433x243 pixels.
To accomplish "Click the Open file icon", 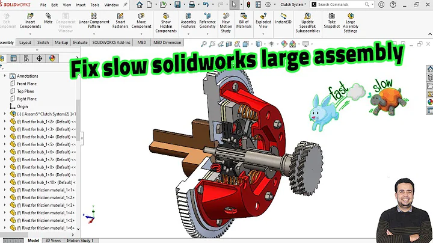I will (163, 4).
